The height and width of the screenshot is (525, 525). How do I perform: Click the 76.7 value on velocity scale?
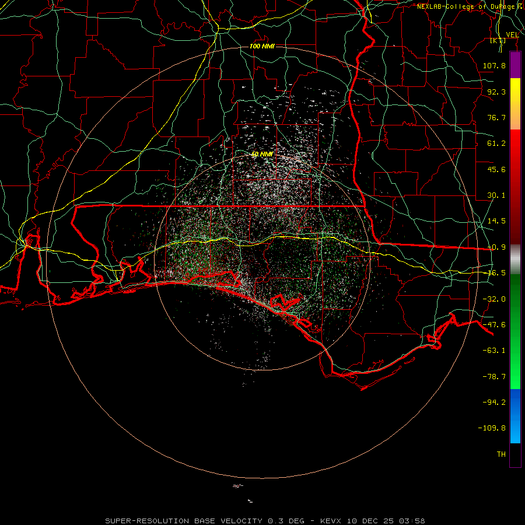pos(496,117)
